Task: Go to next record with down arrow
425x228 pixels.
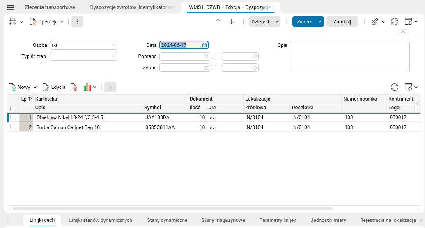Action: [x=232, y=22]
